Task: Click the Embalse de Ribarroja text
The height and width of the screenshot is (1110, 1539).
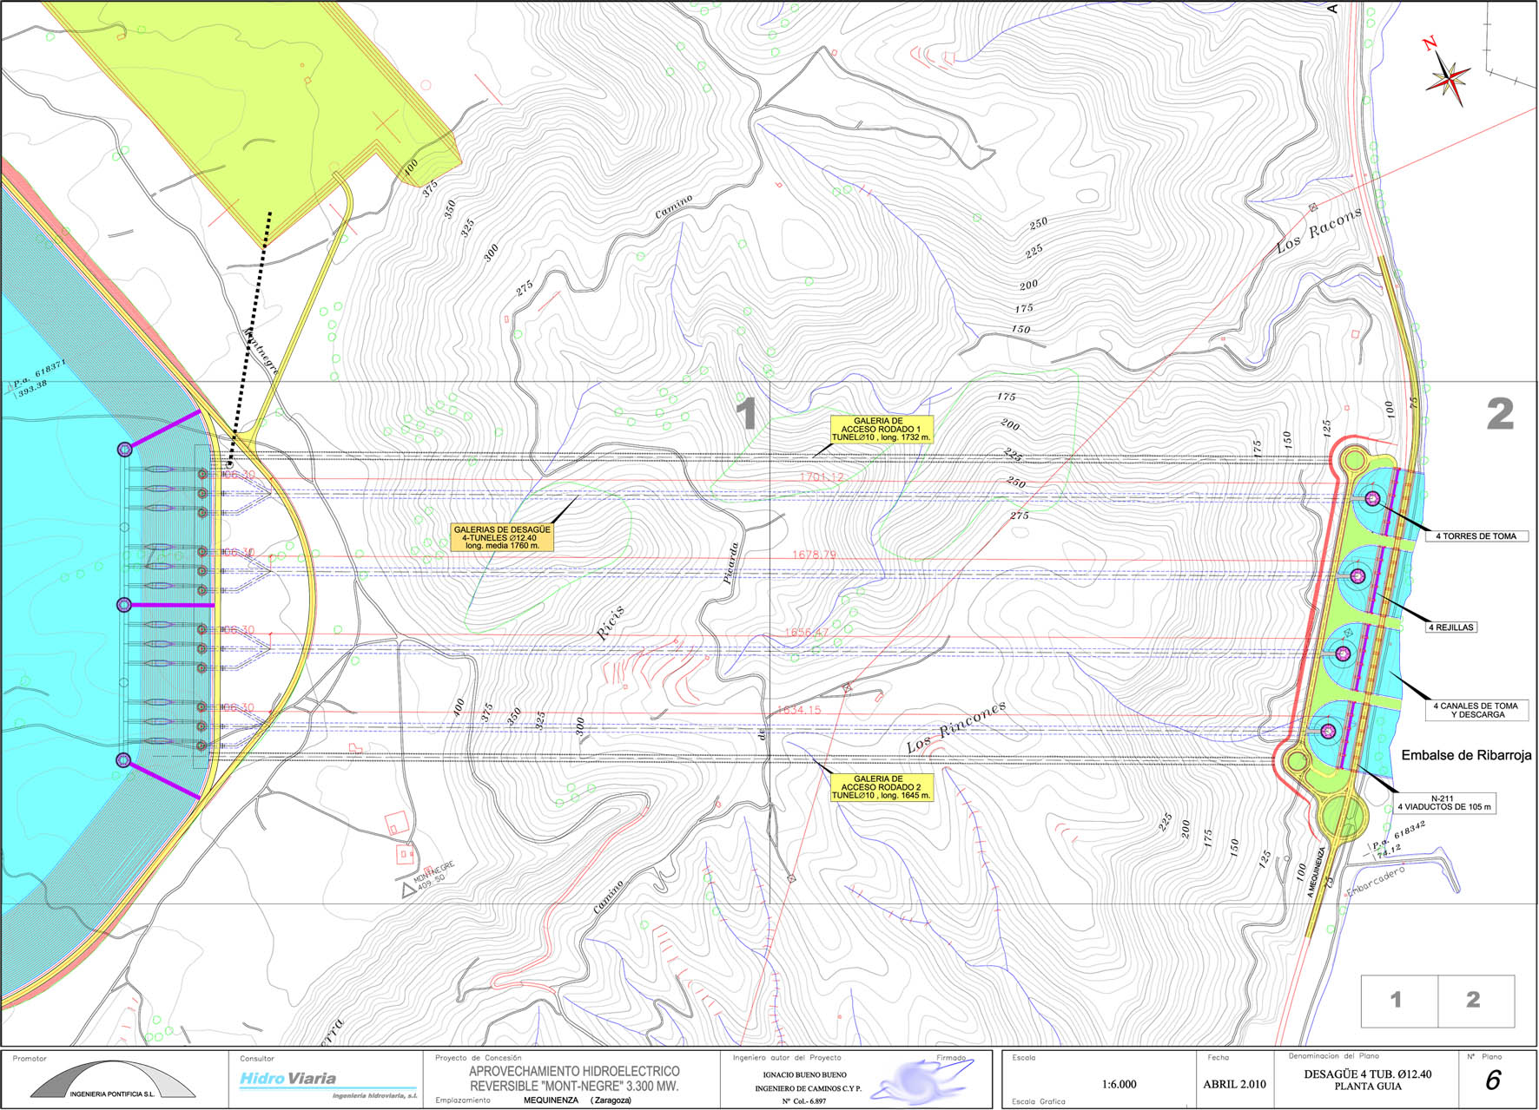Action: [x=1466, y=755]
